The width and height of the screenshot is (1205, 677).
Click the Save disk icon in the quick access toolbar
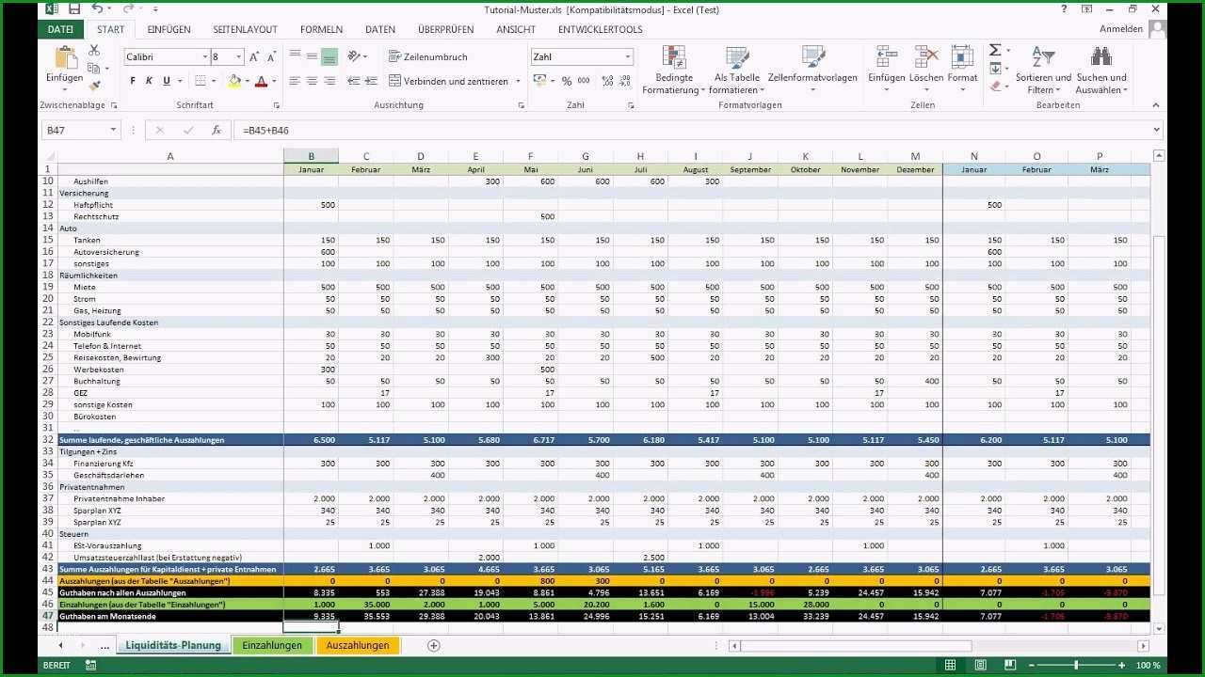point(73,9)
